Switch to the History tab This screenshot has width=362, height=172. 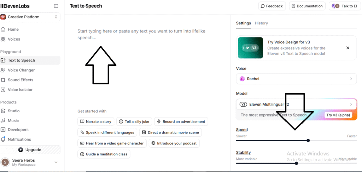click(261, 23)
